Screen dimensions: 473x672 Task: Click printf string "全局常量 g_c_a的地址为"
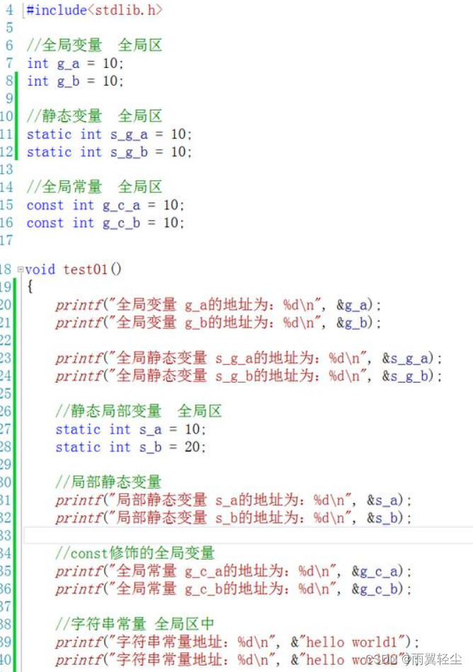pyautogui.click(x=200, y=571)
